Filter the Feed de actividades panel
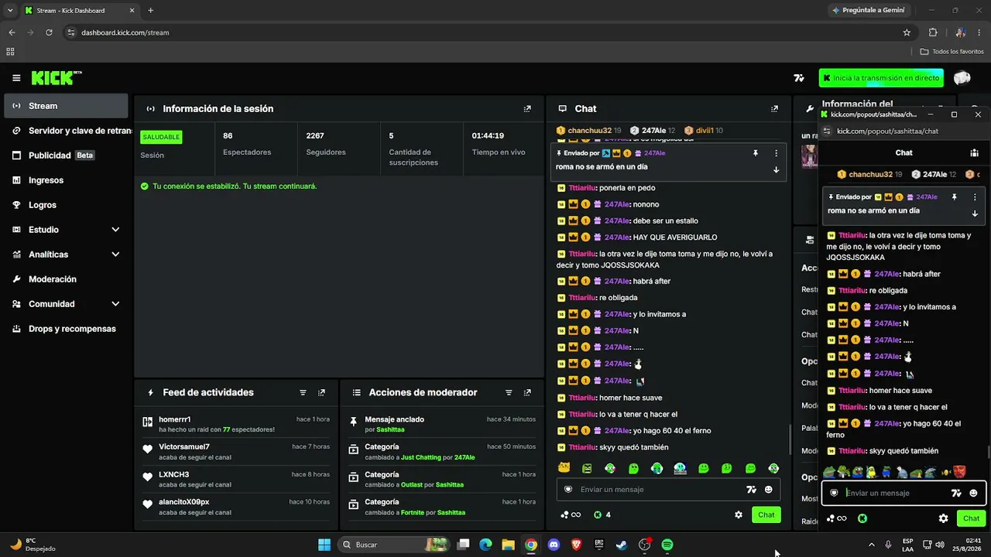This screenshot has width=991, height=557. [x=303, y=393]
